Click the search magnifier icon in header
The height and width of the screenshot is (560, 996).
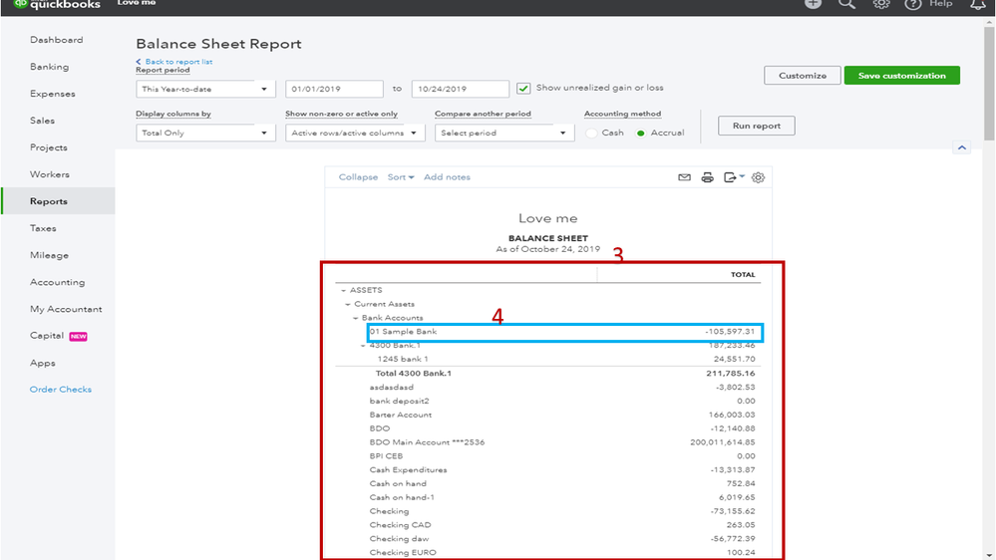click(x=846, y=4)
